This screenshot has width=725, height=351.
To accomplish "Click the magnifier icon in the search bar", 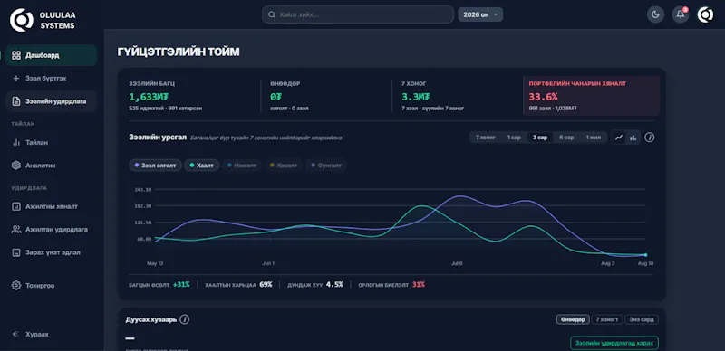I will [x=272, y=14].
